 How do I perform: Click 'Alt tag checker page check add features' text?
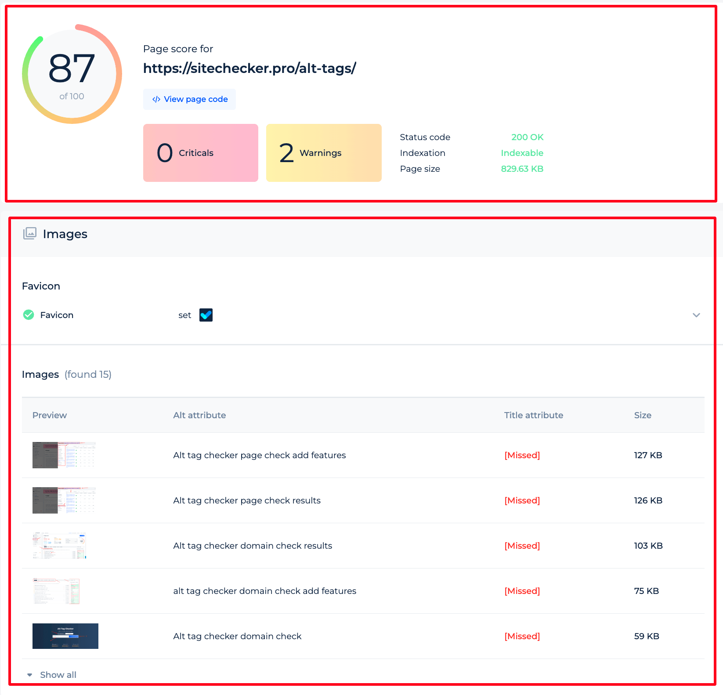point(260,455)
